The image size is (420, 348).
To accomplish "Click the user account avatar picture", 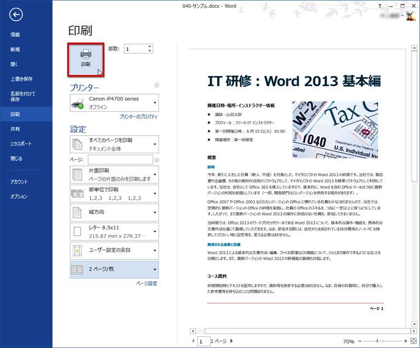I will [411, 16].
